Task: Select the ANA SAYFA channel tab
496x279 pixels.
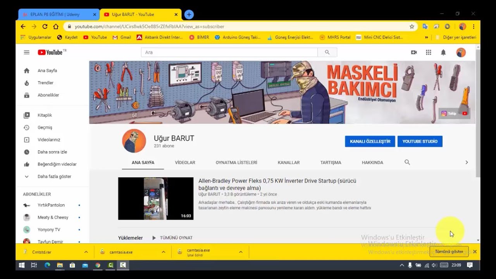Action: [143, 162]
